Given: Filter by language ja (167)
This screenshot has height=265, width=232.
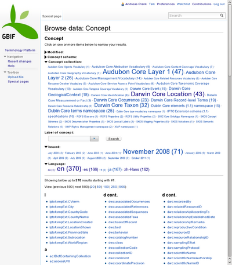Looking at the screenshot, I should [x=115, y=169].
